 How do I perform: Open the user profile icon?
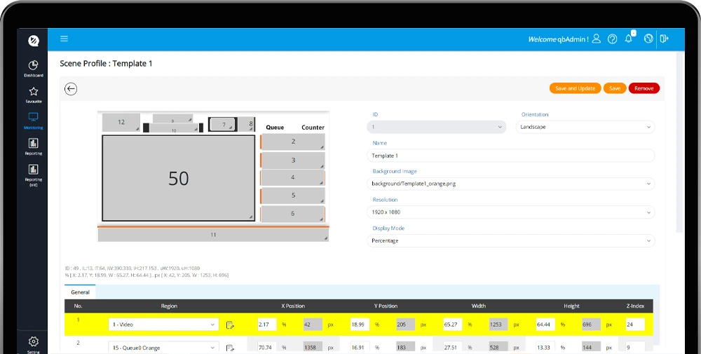(x=596, y=39)
